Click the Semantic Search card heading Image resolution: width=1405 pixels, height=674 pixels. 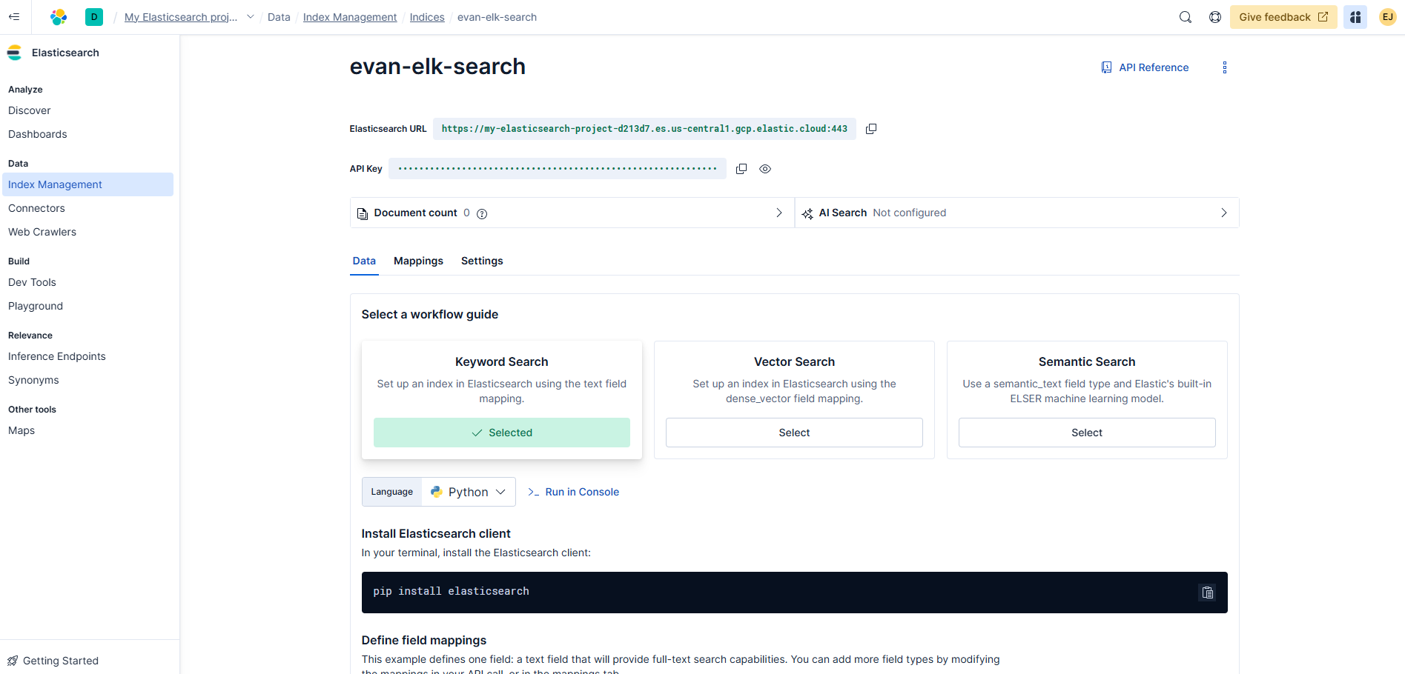1087,361
